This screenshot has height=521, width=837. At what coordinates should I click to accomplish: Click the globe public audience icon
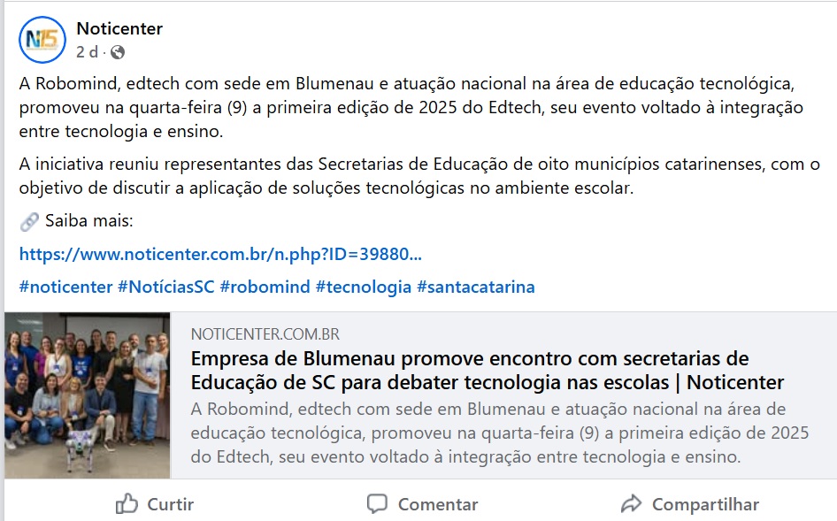118,52
